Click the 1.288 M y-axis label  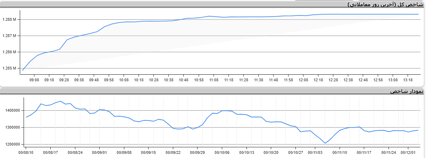coord(9,19)
